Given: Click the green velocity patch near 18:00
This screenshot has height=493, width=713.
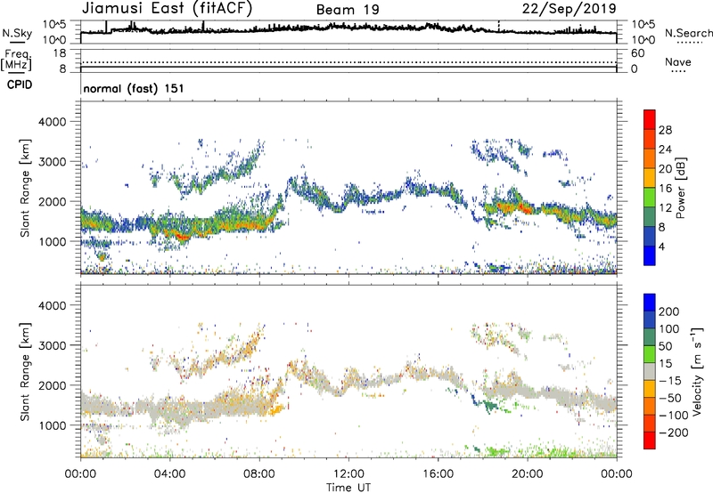Looking at the screenshot, I should (490, 405).
